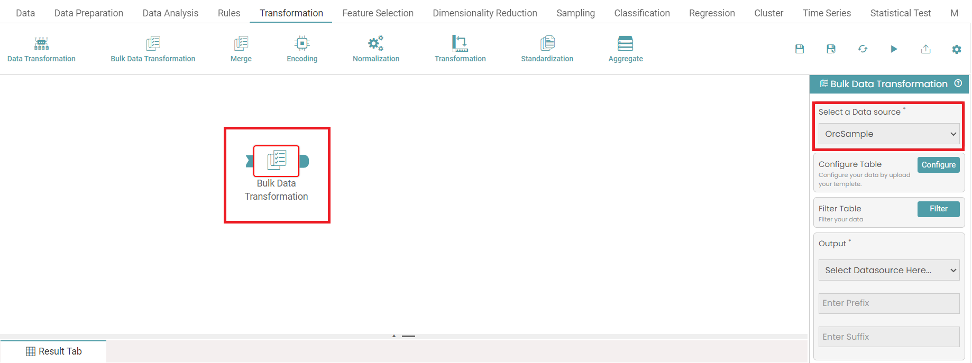
Task: Expand the OrcSample data source dropdown
Action: pyautogui.click(x=888, y=134)
